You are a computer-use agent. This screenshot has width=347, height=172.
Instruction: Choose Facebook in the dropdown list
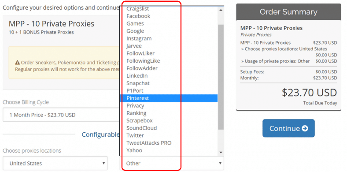[x=169, y=16]
